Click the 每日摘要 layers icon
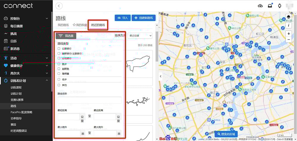Screen dimensions: 297x141 pyautogui.click(x=6, y=26)
